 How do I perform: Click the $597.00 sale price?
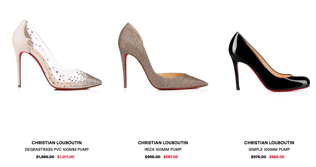click(171, 157)
